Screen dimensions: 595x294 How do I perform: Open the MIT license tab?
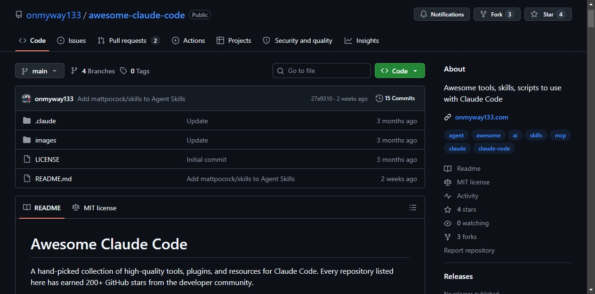coord(94,207)
